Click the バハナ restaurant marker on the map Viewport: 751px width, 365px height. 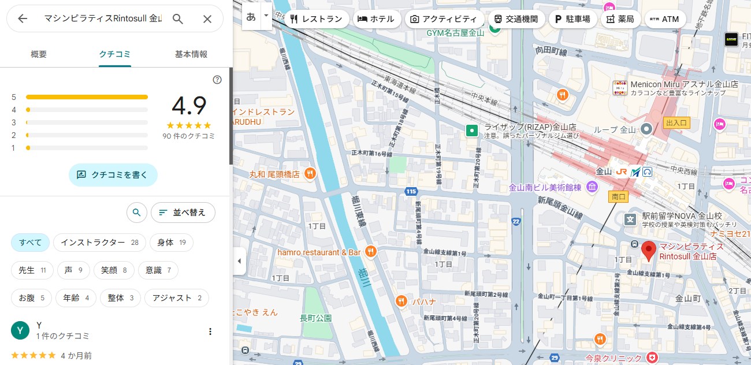tap(401, 301)
